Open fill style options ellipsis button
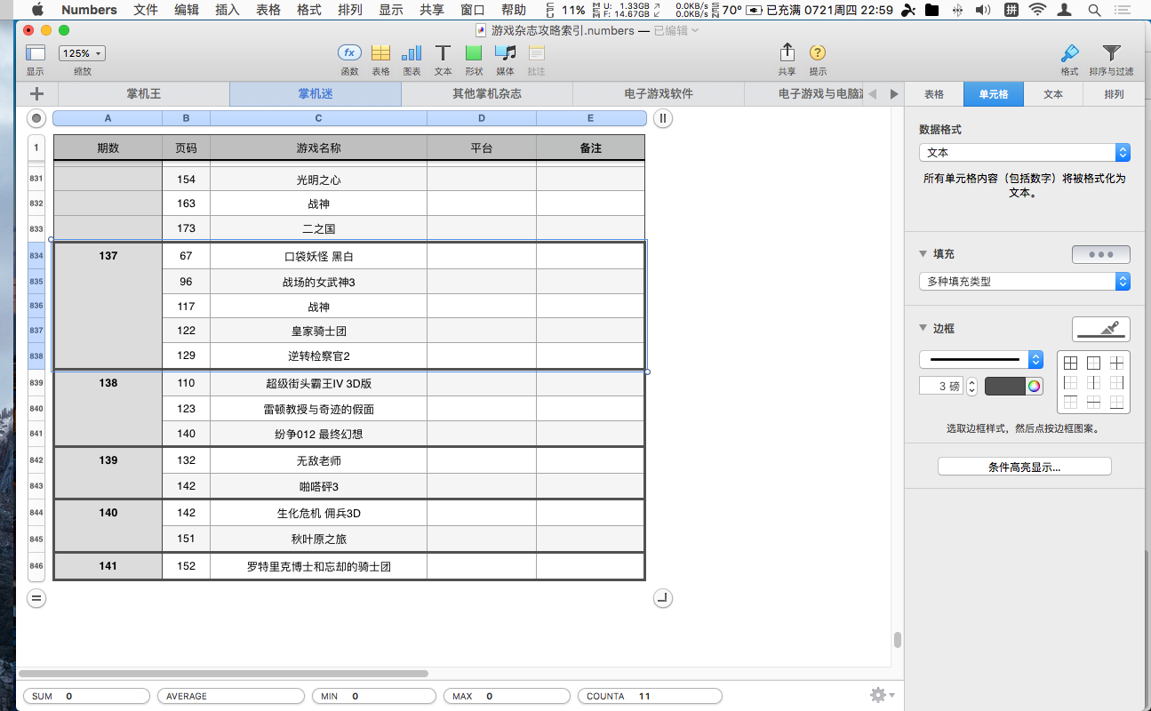The image size is (1151, 711). pos(1101,254)
